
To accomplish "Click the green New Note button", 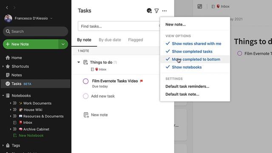I will [x=31, y=44].
